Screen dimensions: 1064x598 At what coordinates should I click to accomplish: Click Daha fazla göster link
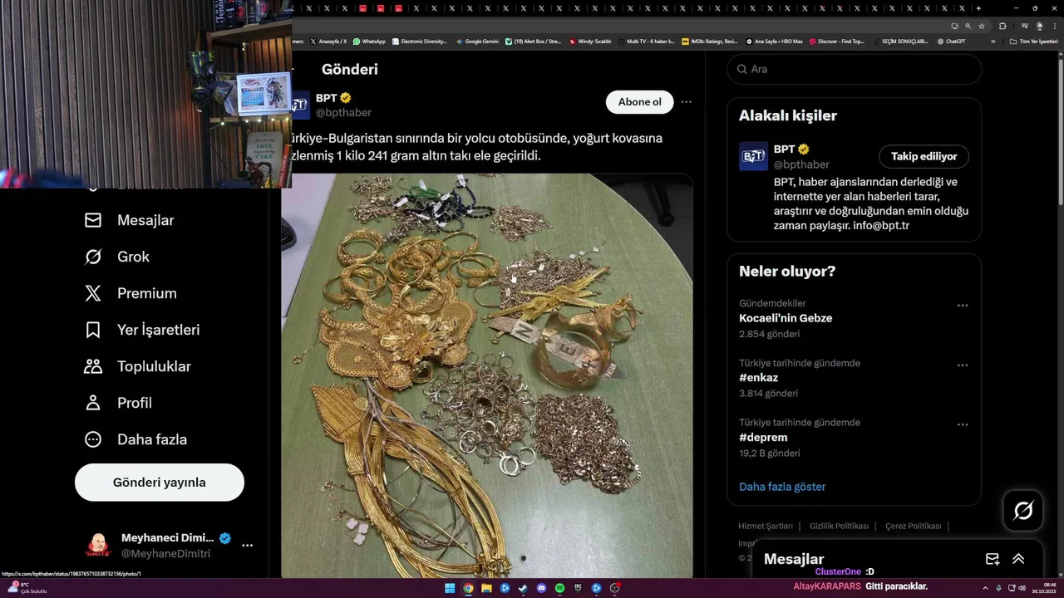point(782,487)
